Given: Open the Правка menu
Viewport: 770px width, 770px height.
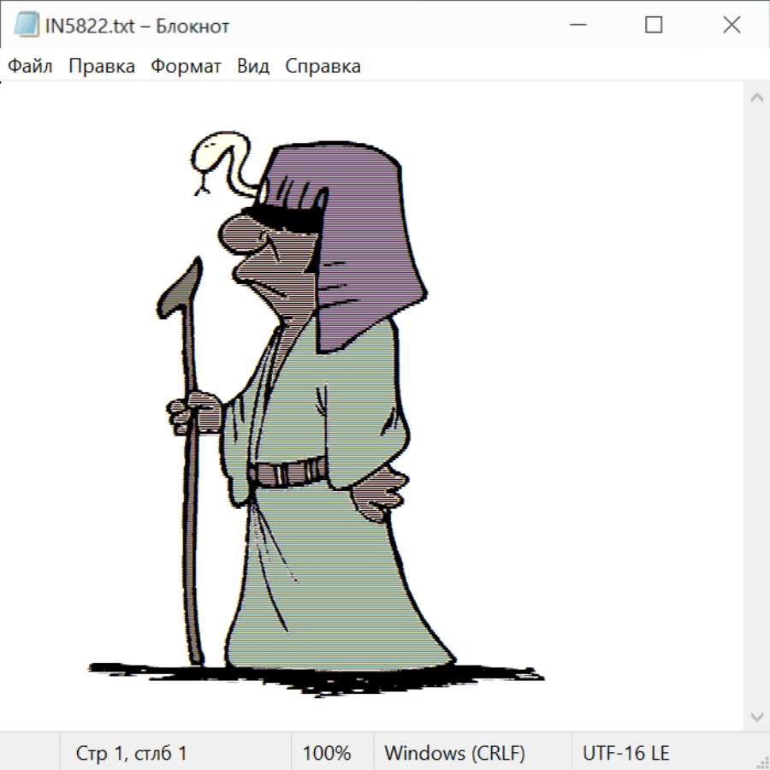Looking at the screenshot, I should coord(102,66).
